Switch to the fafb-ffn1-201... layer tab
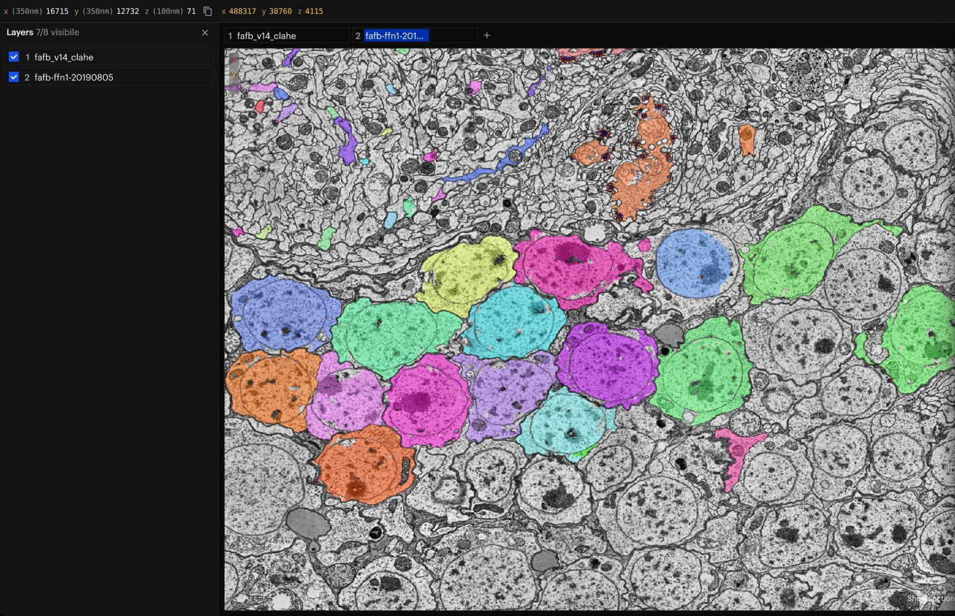Image resolution: width=955 pixels, height=616 pixels. (x=415, y=36)
